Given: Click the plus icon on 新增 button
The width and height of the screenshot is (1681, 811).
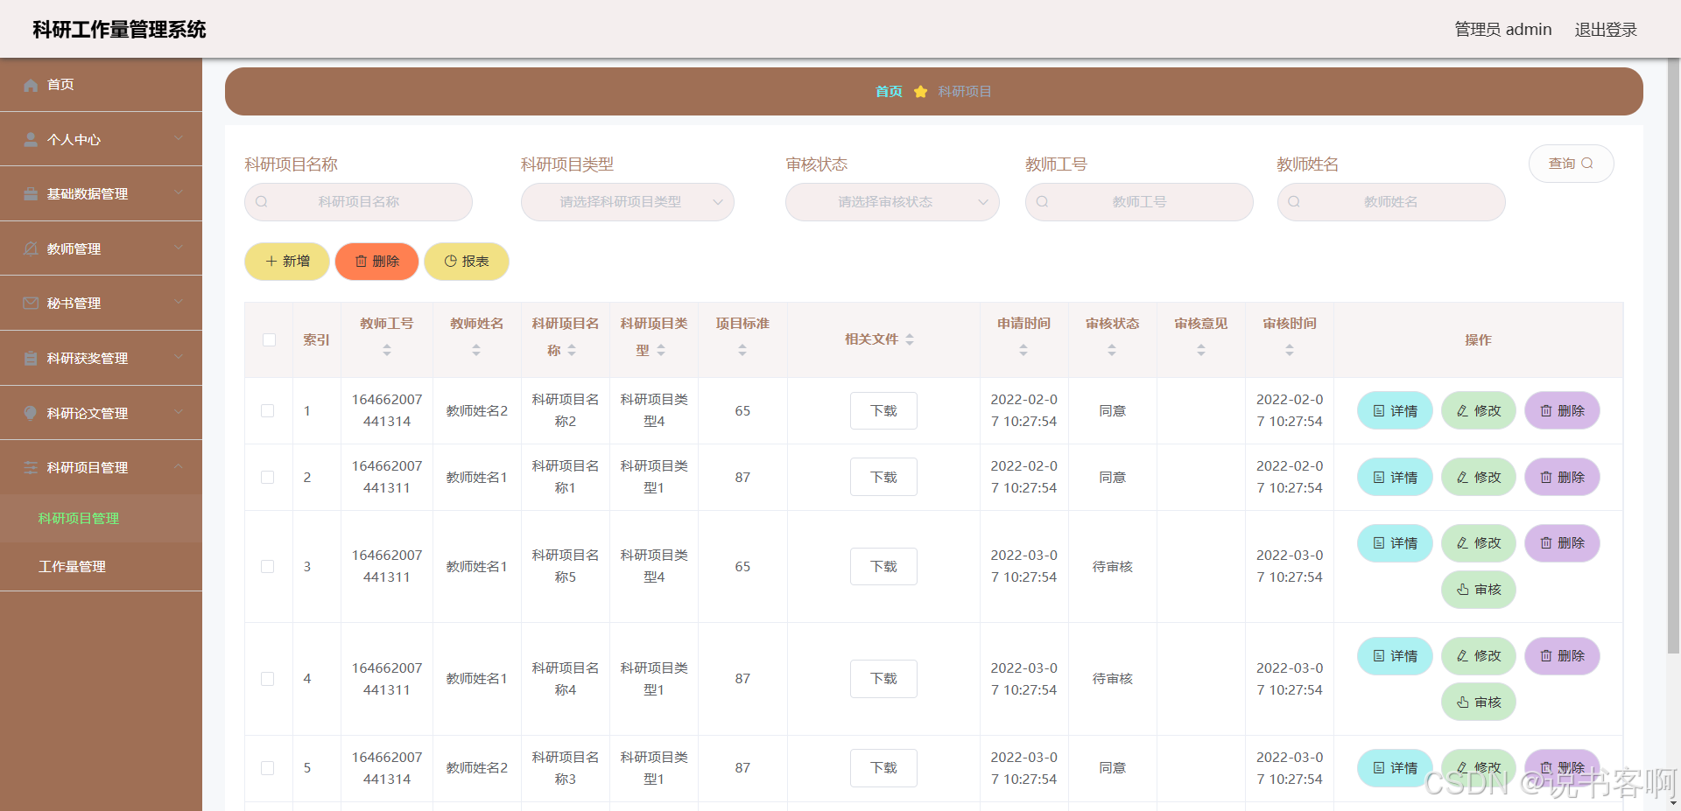Looking at the screenshot, I should (271, 262).
